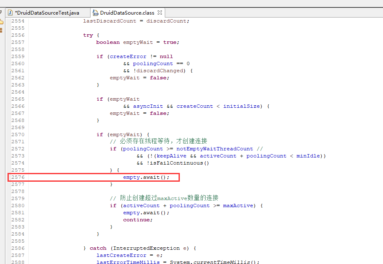The height and width of the screenshot is (264, 383).
Task: Click 'keepAlive' on line 2573
Action: (171, 156)
